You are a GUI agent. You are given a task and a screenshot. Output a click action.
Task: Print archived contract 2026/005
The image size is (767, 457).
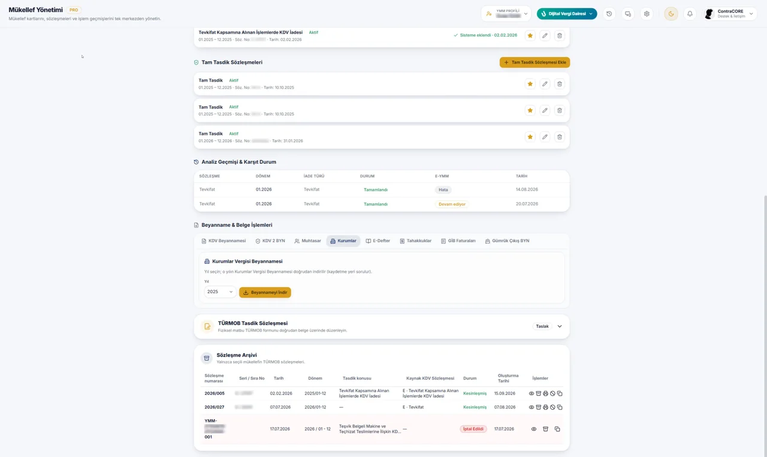[x=545, y=393]
